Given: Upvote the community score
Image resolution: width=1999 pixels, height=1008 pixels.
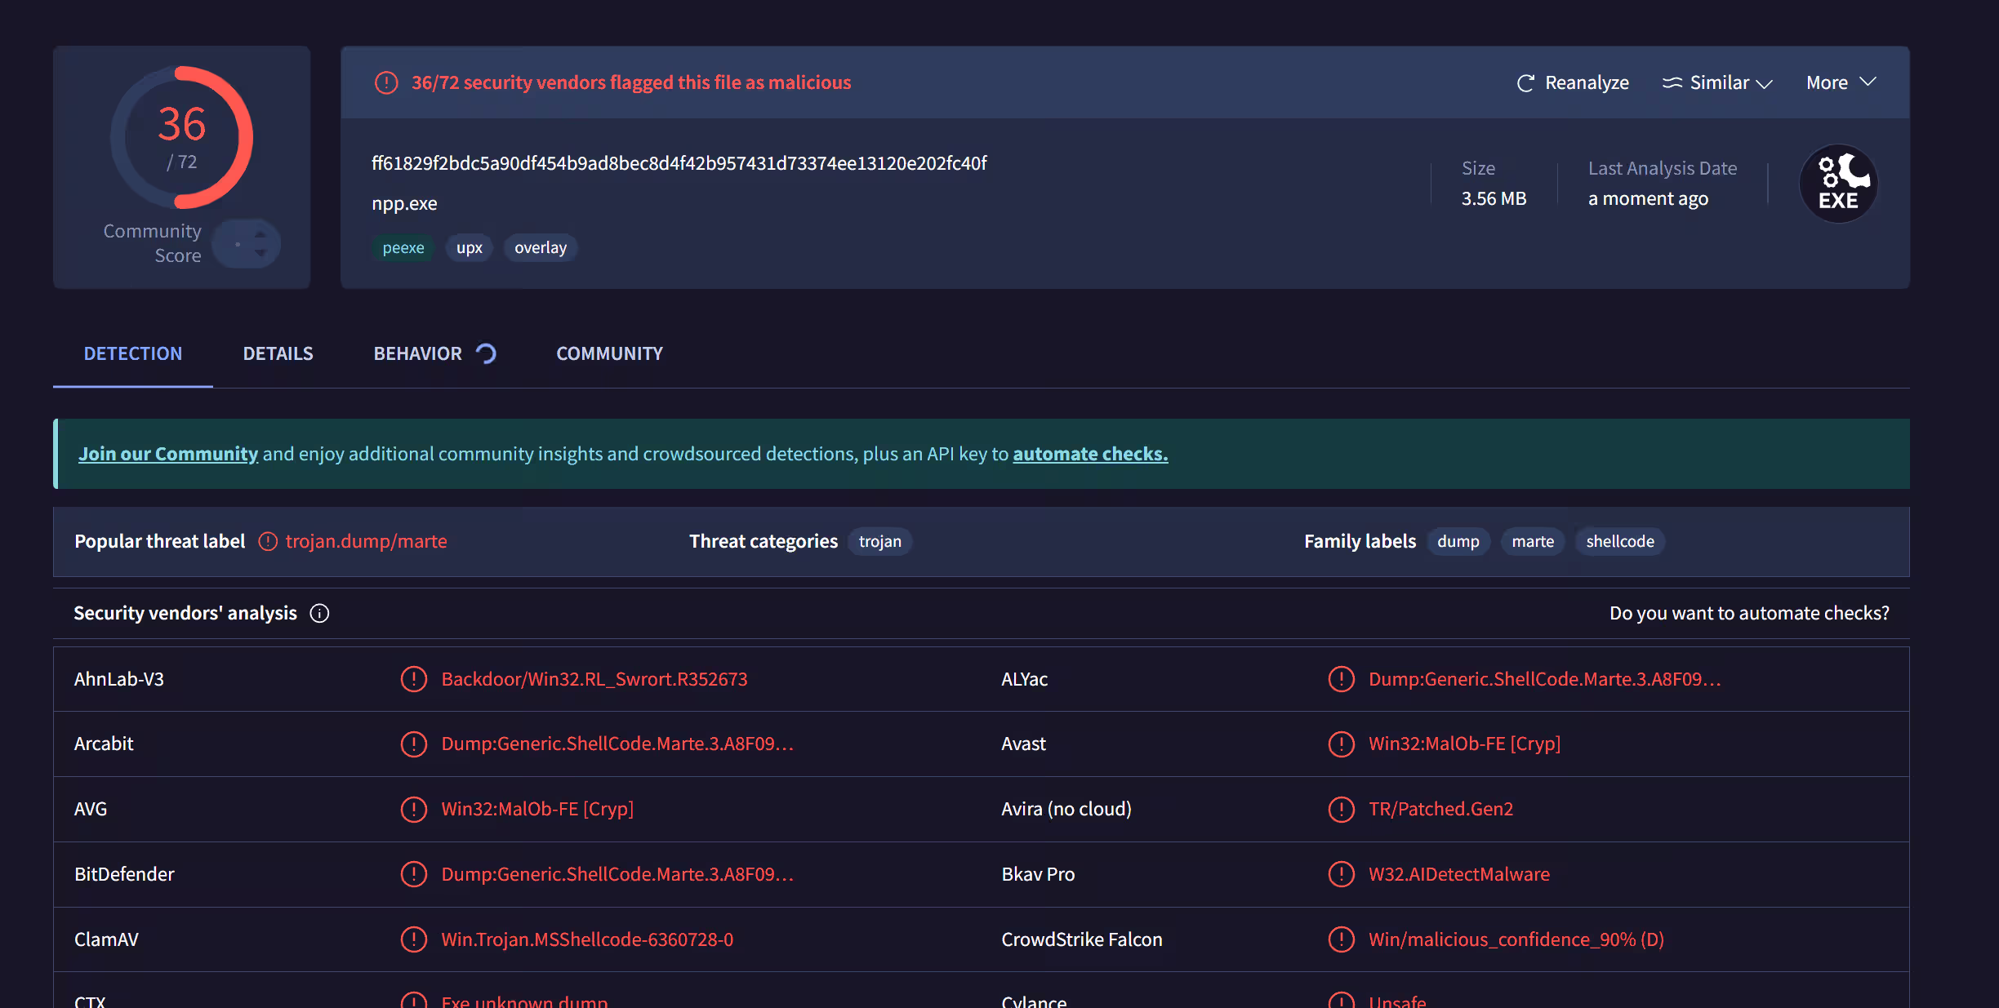Looking at the screenshot, I should [260, 234].
